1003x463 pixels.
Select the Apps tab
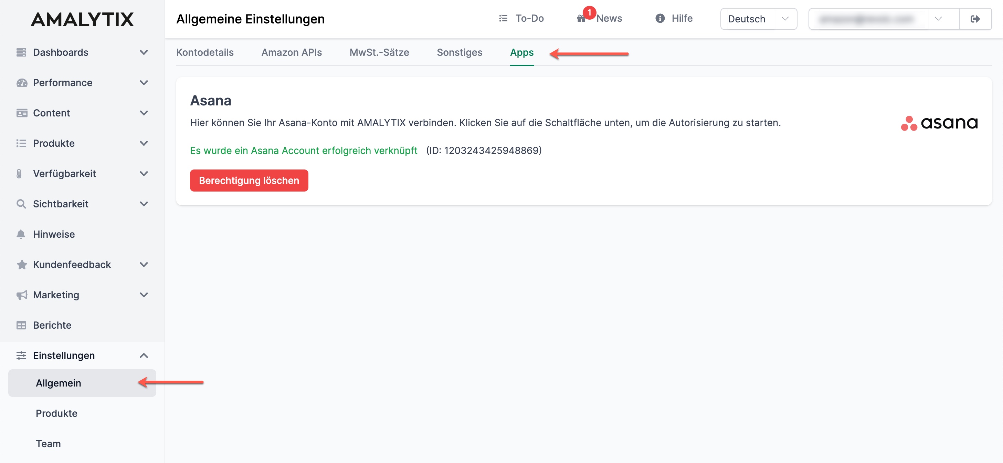tap(522, 53)
